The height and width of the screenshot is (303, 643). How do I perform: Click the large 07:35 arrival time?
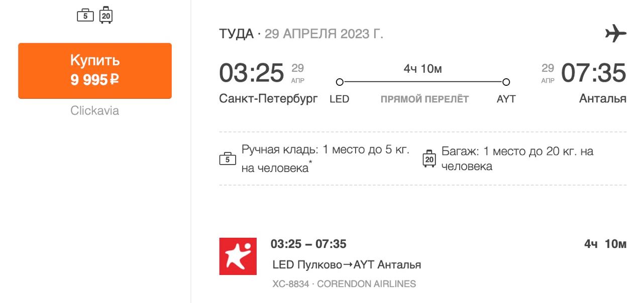point(593,73)
